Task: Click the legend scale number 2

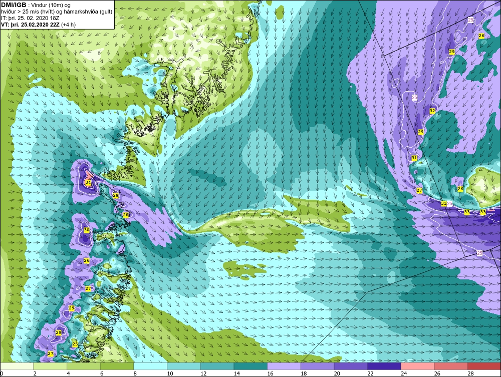Action: point(35,373)
